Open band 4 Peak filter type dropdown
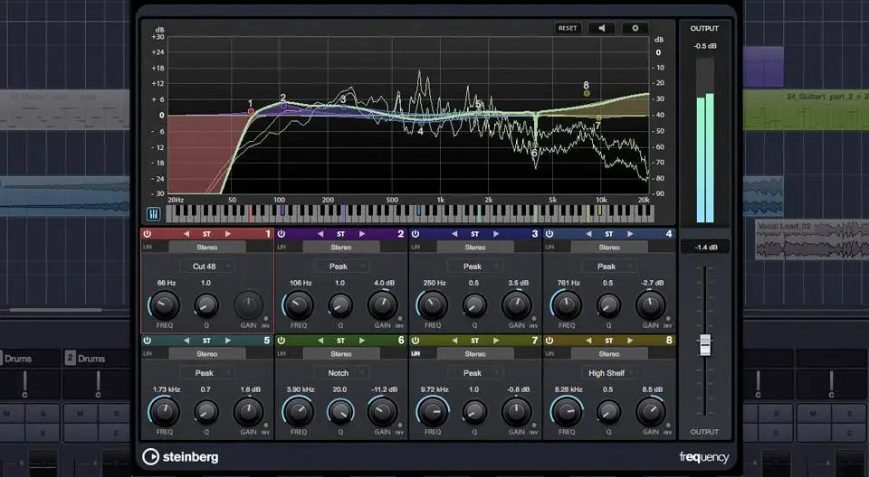 click(609, 267)
